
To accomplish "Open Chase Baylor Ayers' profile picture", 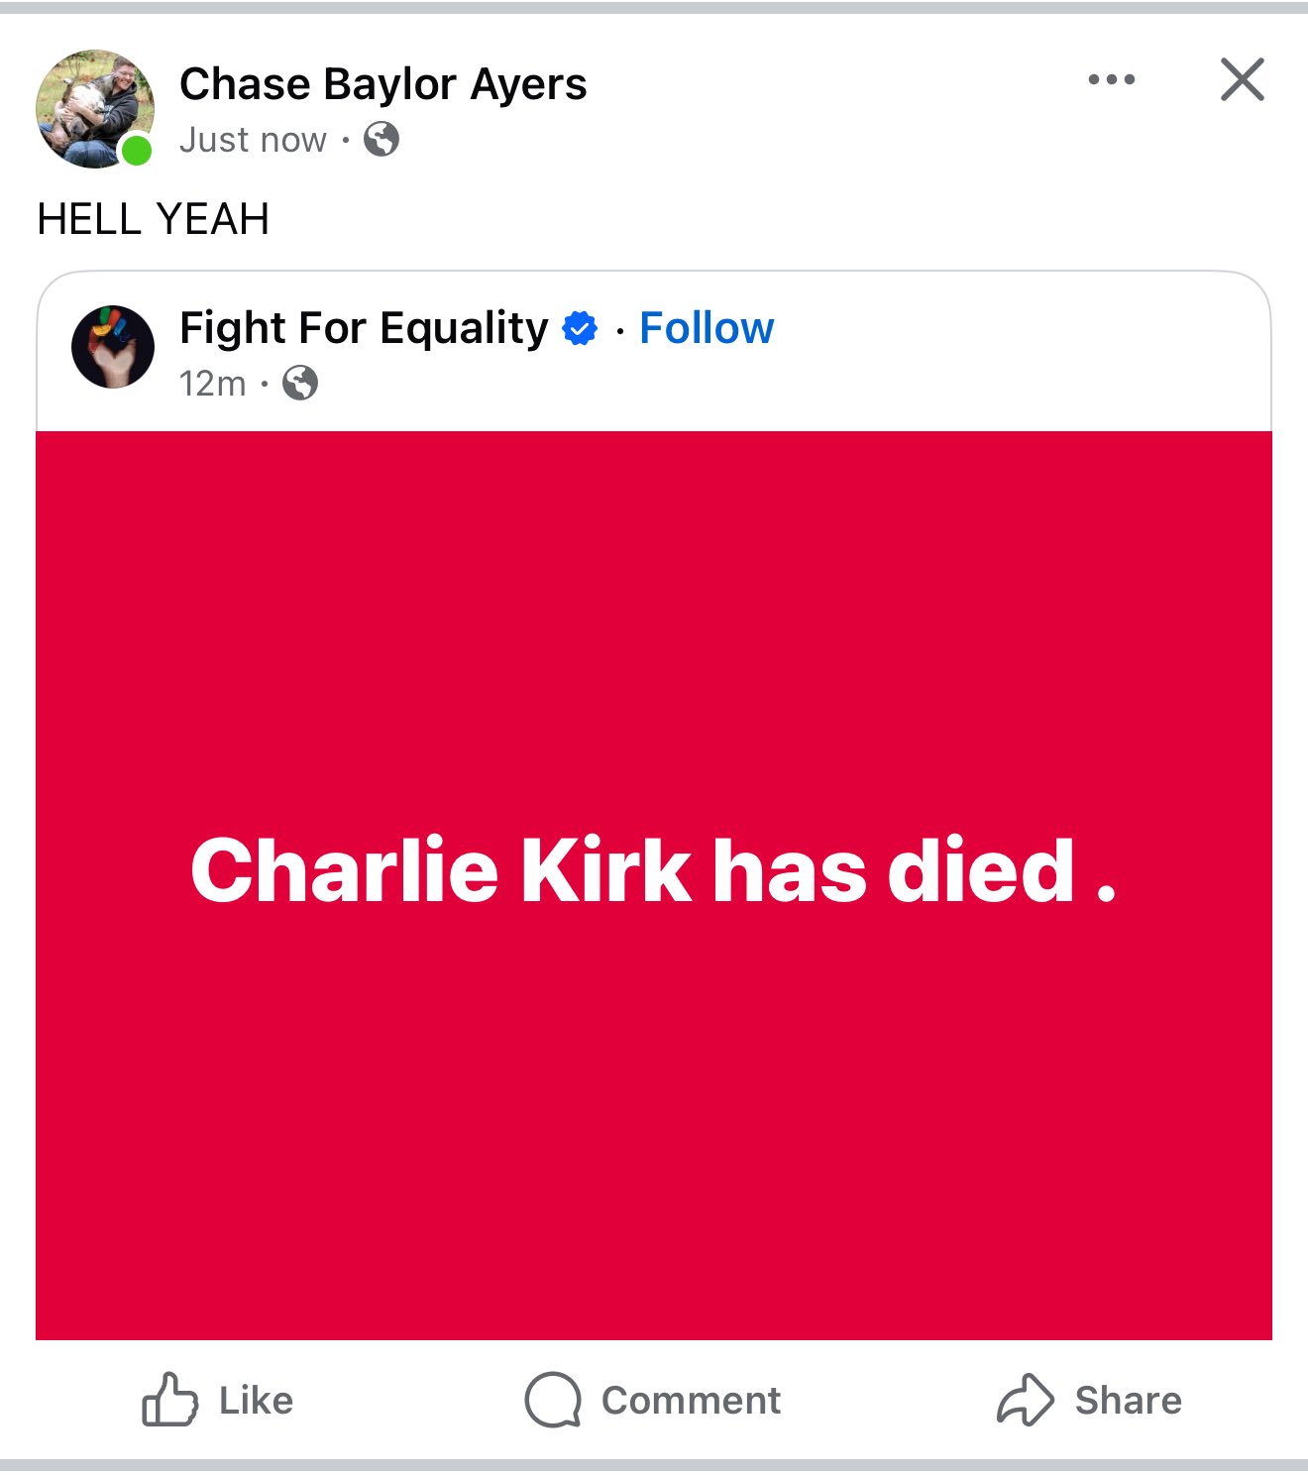I will pos(95,109).
